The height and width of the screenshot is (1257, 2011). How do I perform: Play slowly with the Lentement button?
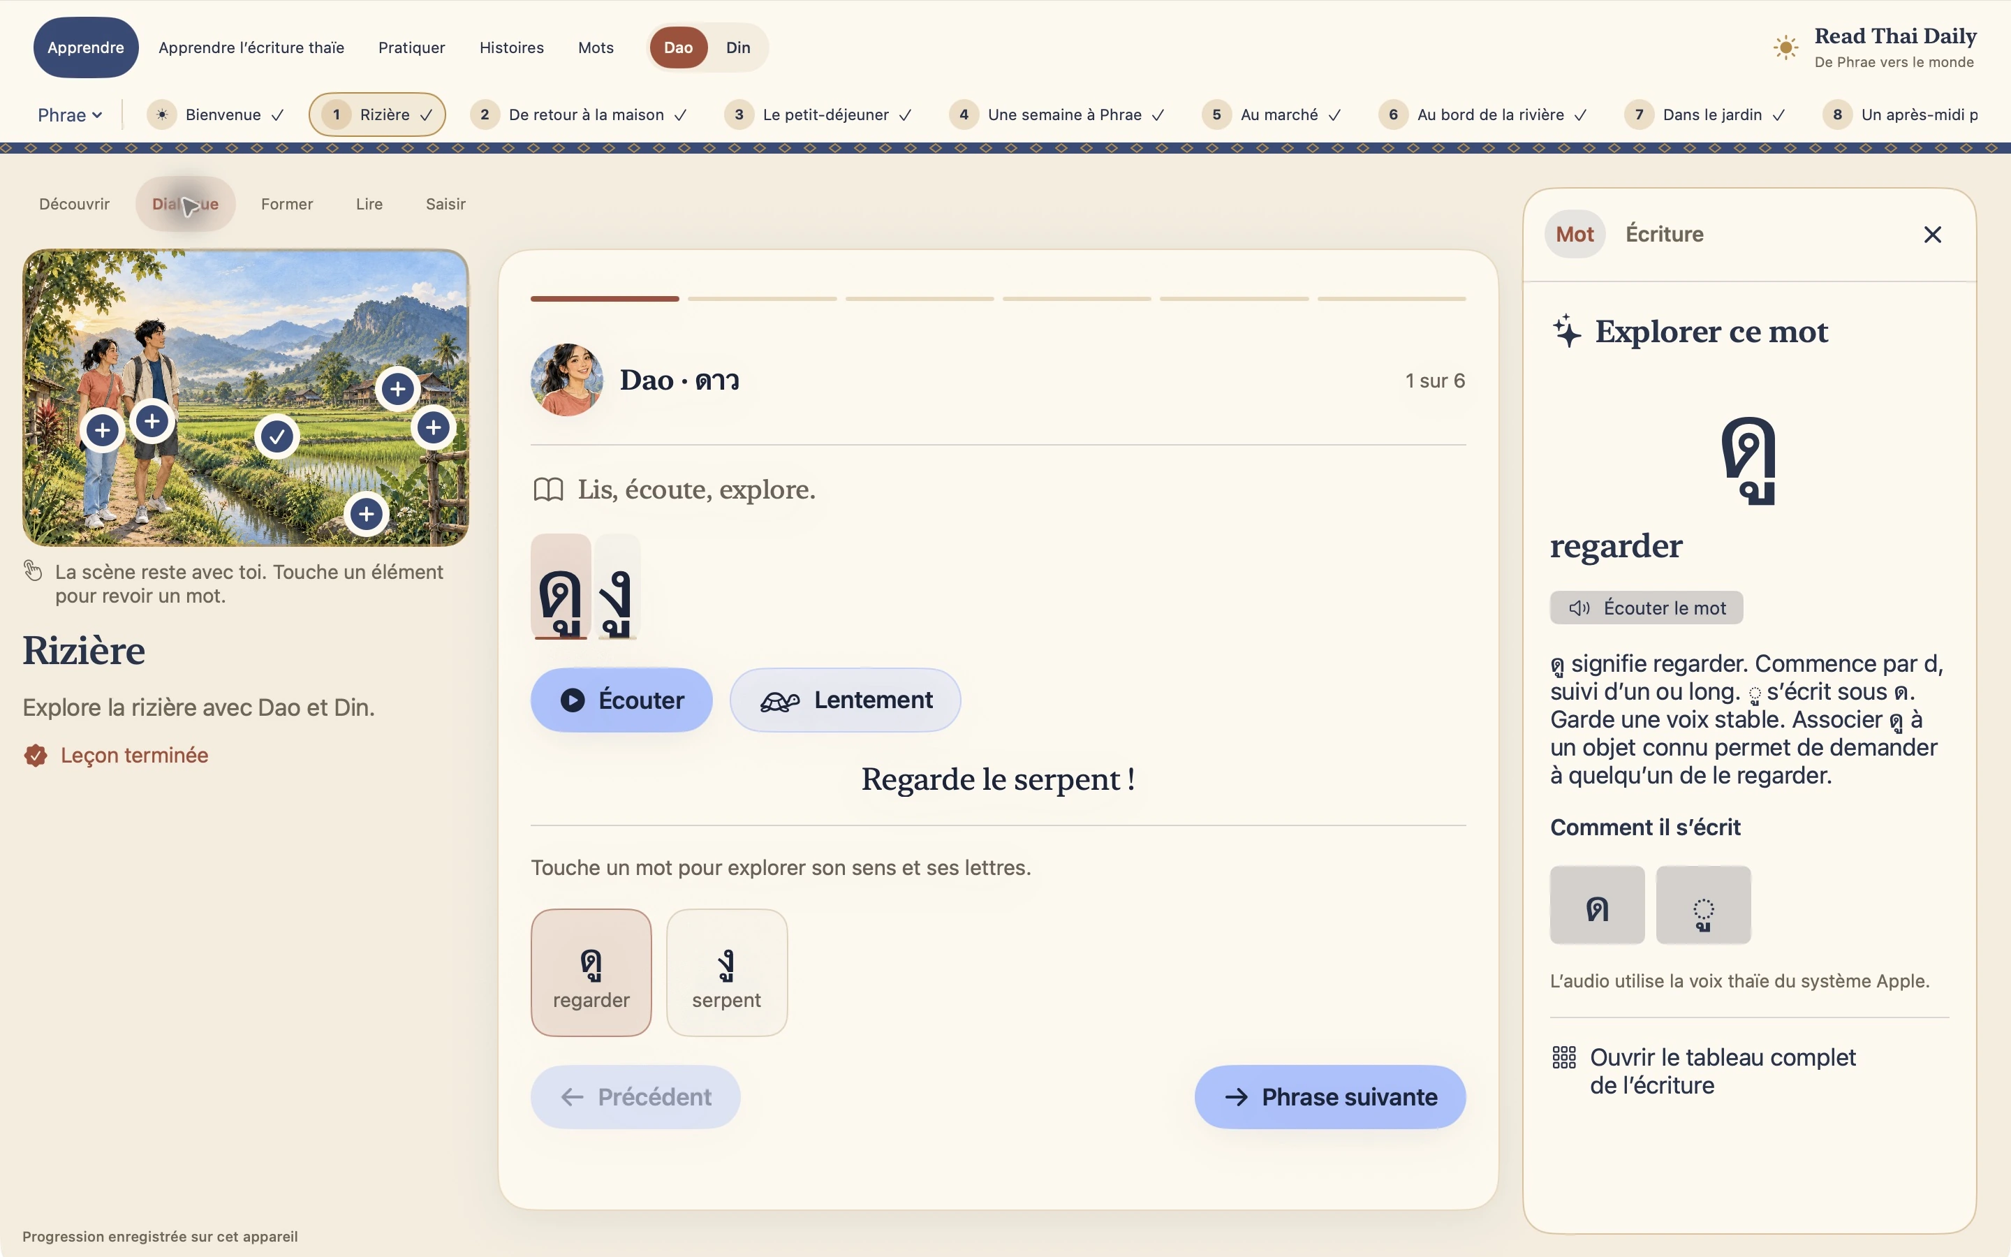845,700
